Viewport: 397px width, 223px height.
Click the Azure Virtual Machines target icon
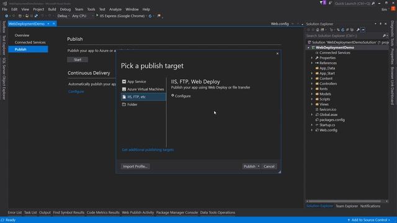[x=124, y=89]
